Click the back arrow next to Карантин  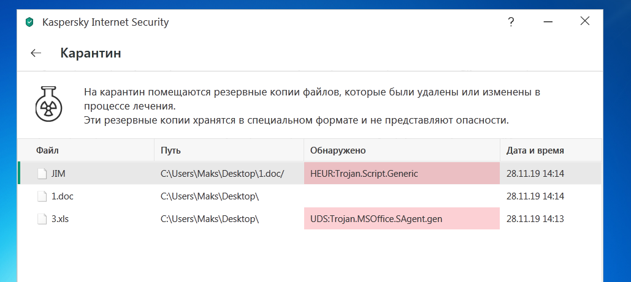tap(36, 53)
